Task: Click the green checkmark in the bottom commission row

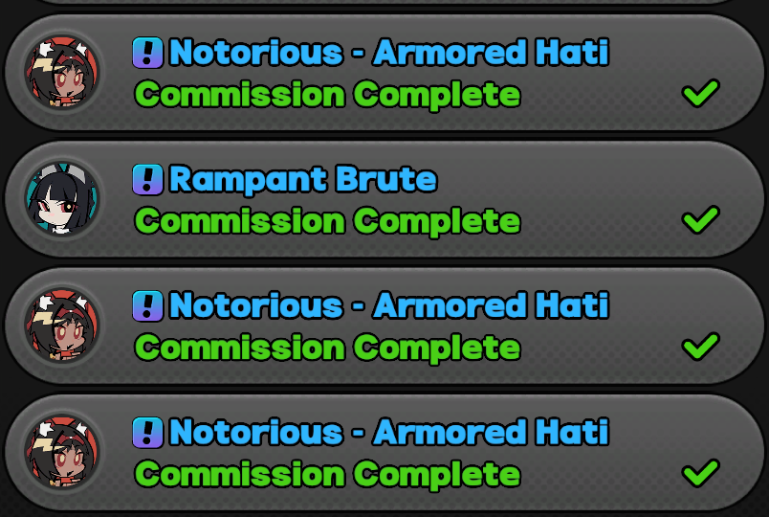Action: (x=701, y=473)
